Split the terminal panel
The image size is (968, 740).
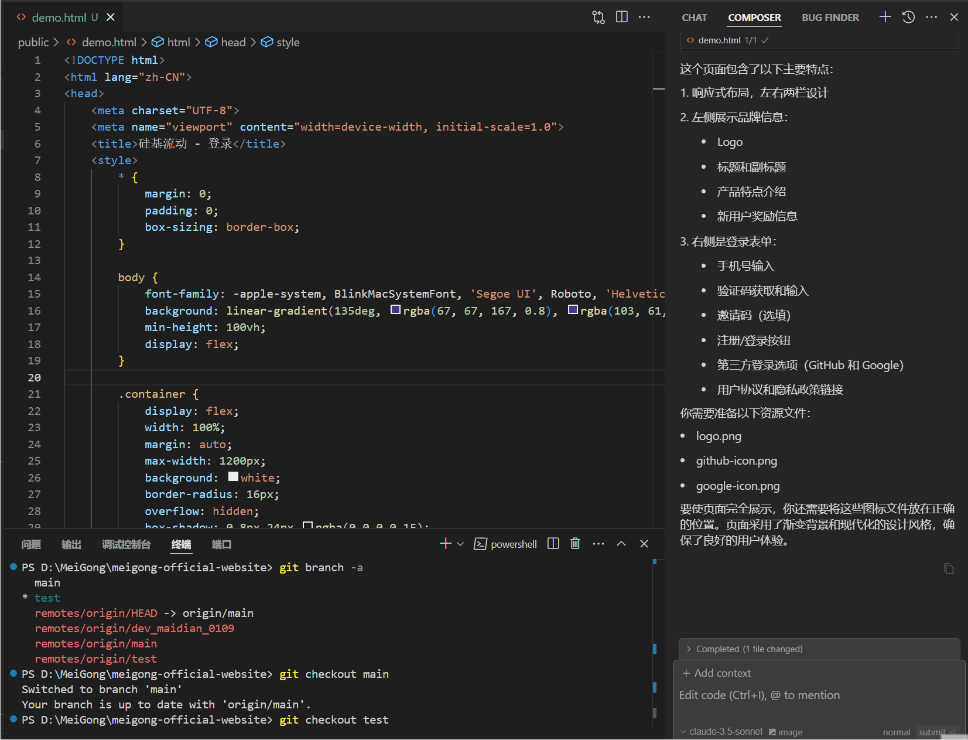click(553, 544)
